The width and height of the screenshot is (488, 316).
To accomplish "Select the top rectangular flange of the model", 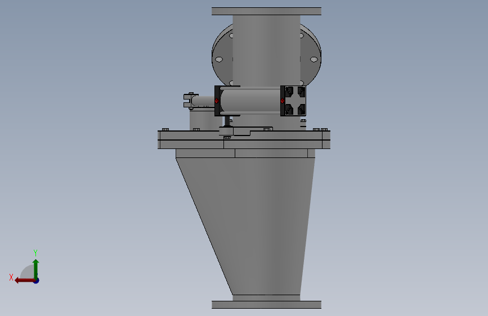I will [266, 11].
